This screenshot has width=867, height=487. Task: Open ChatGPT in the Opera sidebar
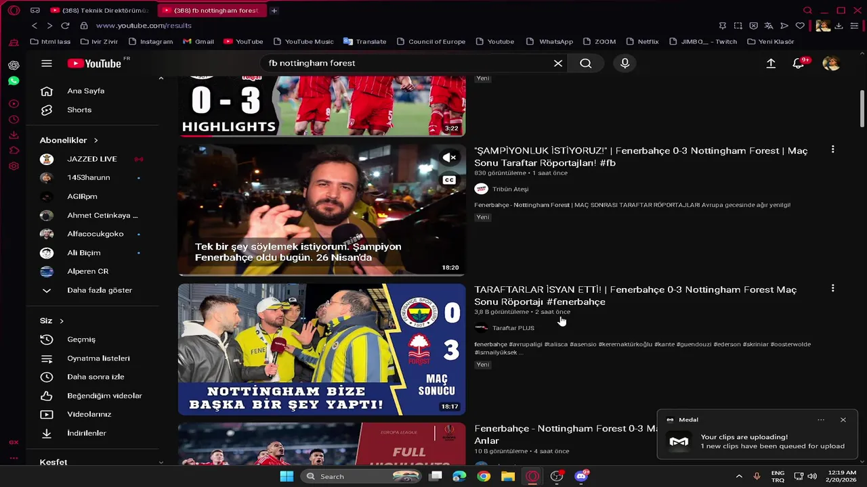click(14, 65)
